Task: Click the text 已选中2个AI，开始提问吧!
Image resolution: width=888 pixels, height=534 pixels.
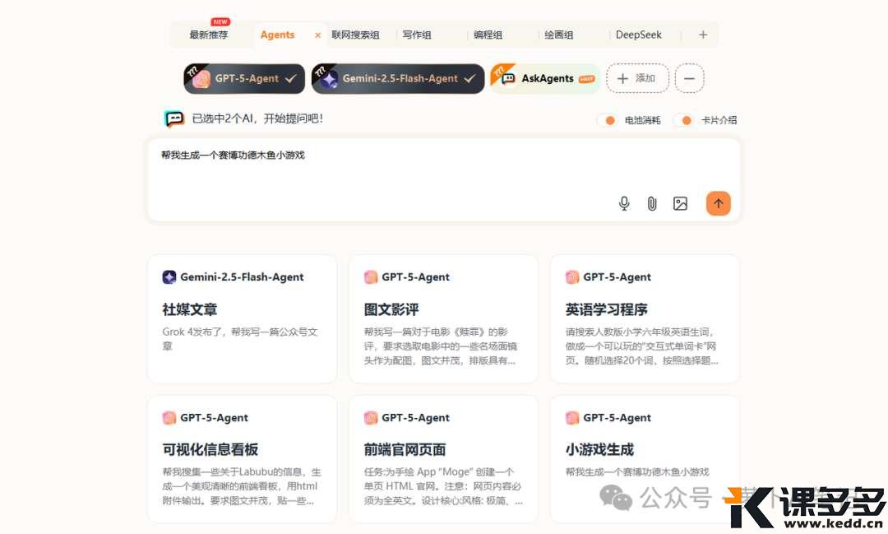Action: pos(257,118)
